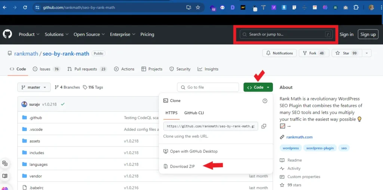View the 116 Tags link
Viewport: 383px width, 190px height.
(93, 87)
